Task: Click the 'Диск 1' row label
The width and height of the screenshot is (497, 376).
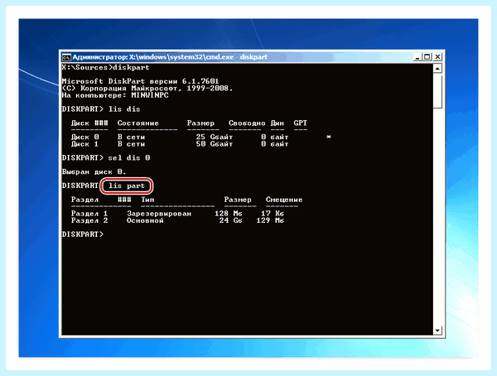Action: 85,144
